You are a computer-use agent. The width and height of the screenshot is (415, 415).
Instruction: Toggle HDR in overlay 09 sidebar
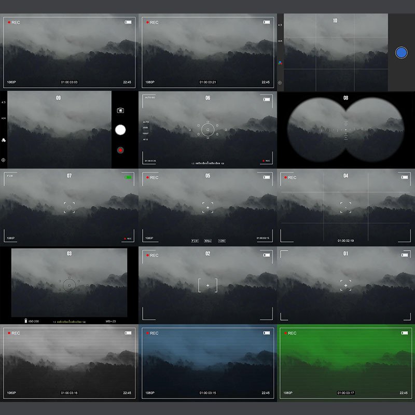pos(4,119)
